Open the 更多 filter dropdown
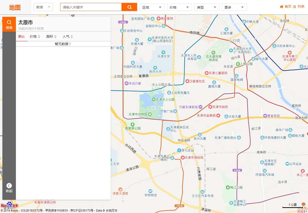This screenshot has height=213, width=308. tap(234, 7)
